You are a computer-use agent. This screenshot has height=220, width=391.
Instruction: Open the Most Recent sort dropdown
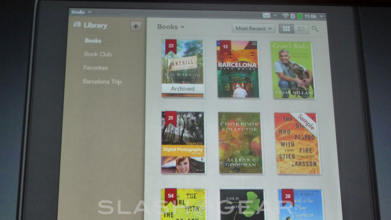click(x=253, y=29)
